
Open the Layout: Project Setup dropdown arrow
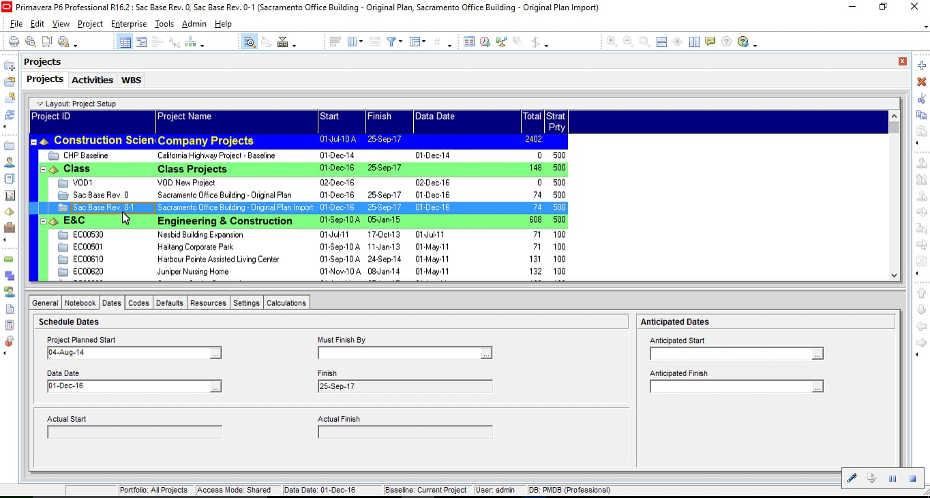tap(40, 104)
